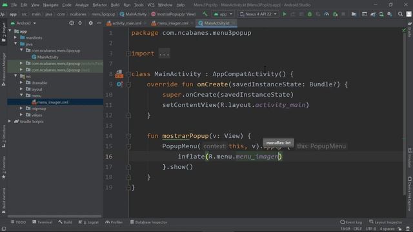Fold the MainActivity class at line 8
Image resolution: width=413 pixels, height=232 pixels.
tap(128, 74)
